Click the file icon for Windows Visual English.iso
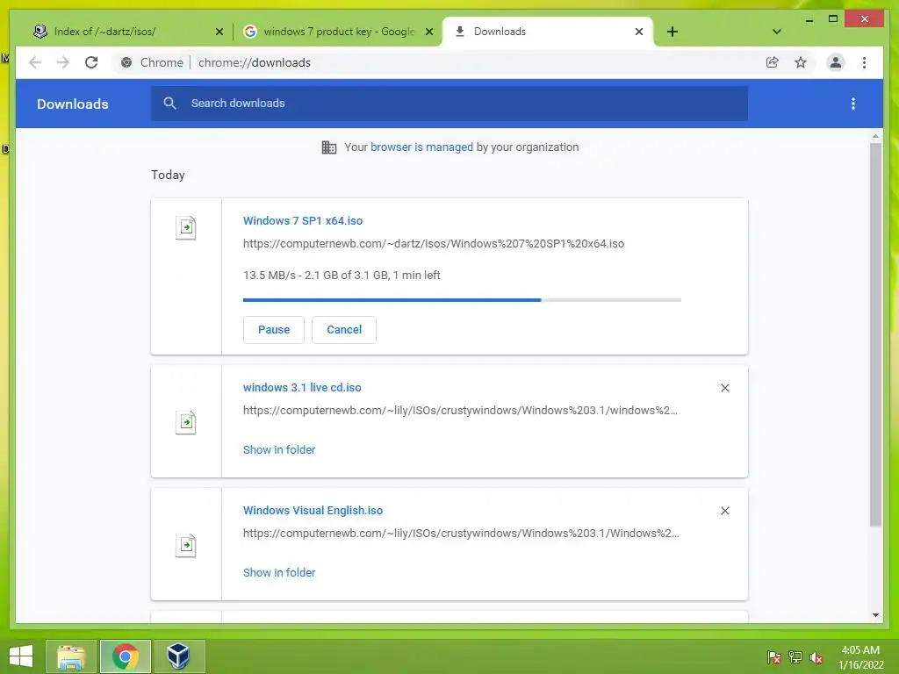899x674 pixels. click(186, 546)
